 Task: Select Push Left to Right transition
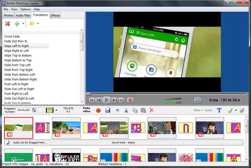tap(16, 84)
